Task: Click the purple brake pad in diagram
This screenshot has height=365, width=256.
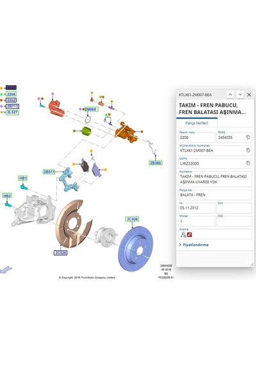Action: 97,170
